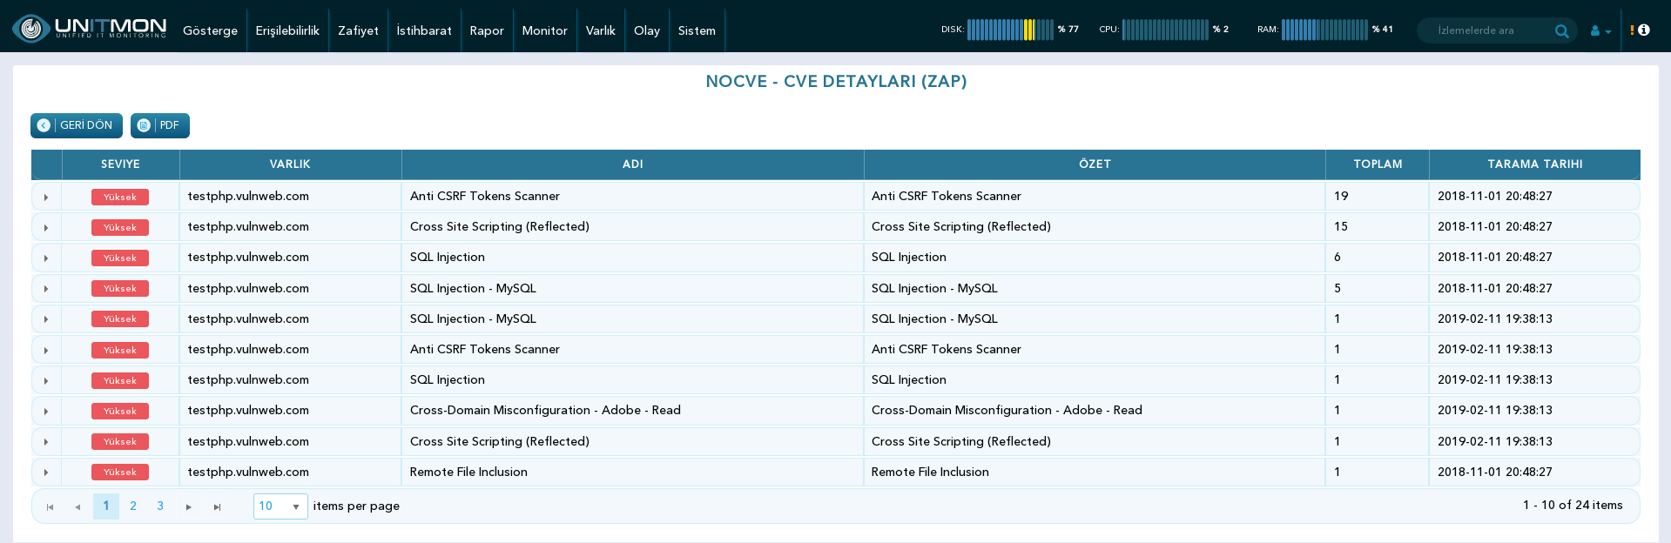Click the Unitmon logo
The width and height of the screenshot is (1671, 543).
click(x=90, y=29)
